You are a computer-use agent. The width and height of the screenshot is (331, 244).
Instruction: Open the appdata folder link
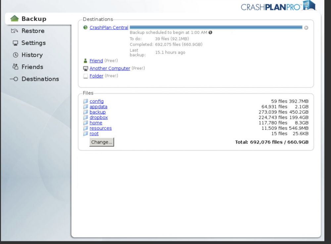(x=98, y=106)
